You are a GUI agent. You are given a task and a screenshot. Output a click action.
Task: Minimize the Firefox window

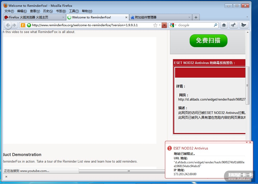click(x=228, y=6)
